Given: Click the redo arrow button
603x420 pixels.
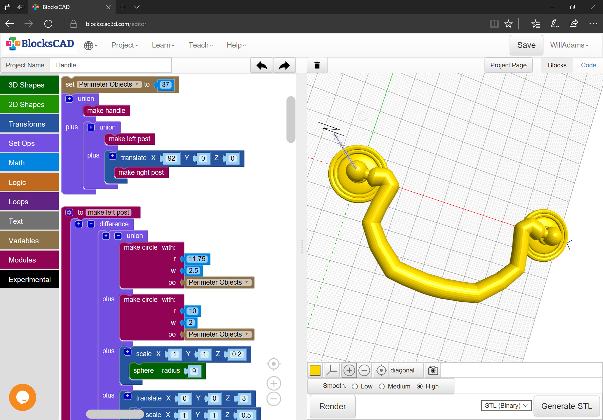Looking at the screenshot, I should click(284, 65).
